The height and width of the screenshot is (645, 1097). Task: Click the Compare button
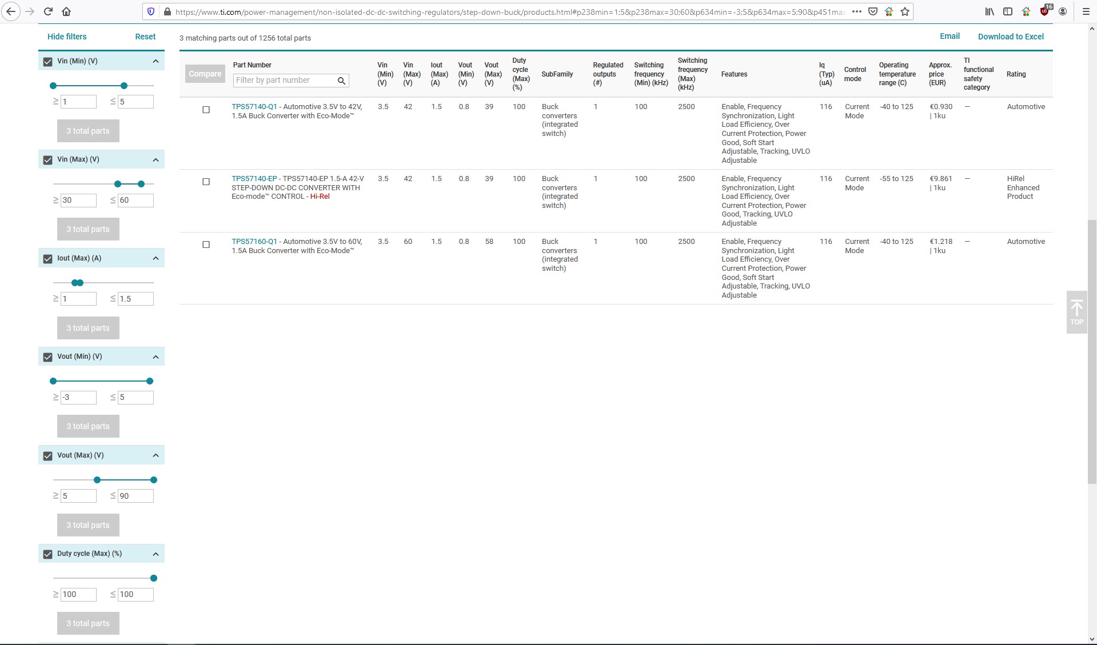coord(205,74)
